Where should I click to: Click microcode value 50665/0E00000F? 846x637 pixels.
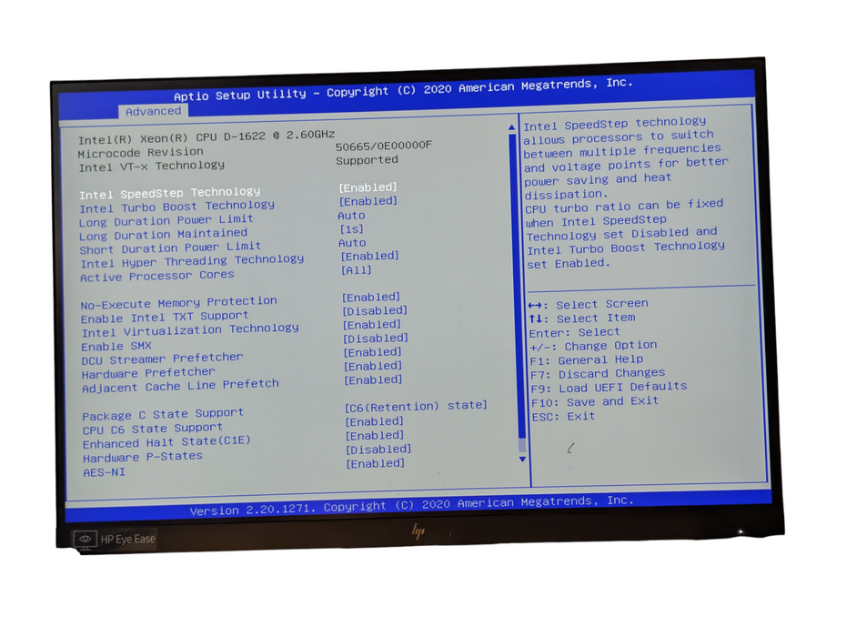click(x=384, y=146)
